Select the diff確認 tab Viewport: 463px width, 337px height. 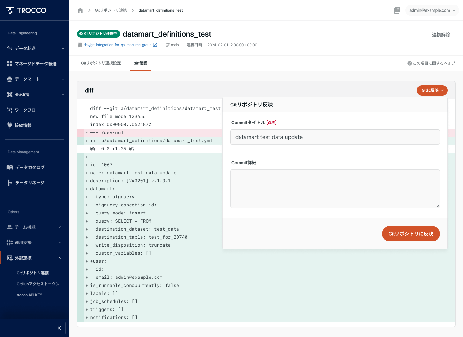click(141, 63)
